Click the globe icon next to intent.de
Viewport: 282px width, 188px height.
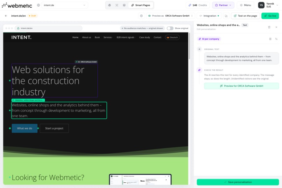click(38, 5)
